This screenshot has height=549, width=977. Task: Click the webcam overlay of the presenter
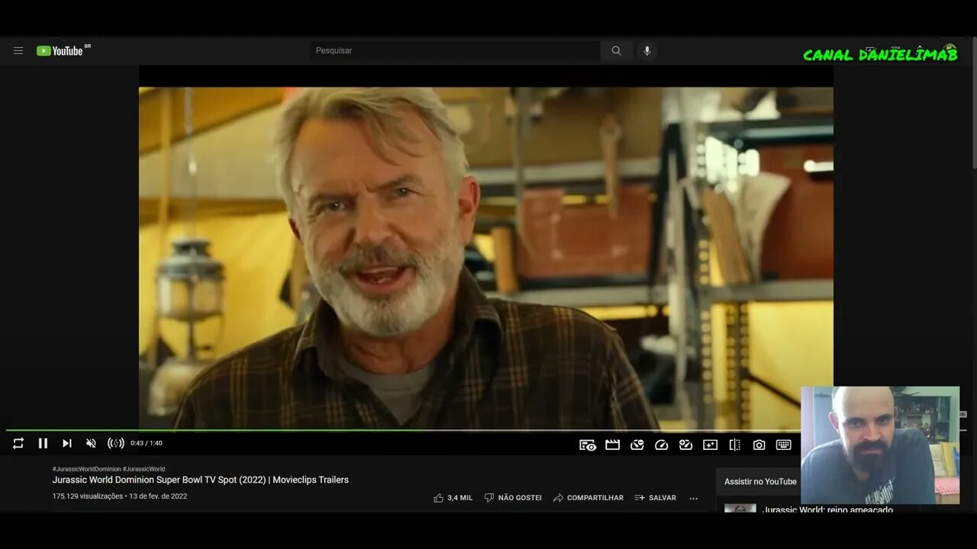pos(880,445)
